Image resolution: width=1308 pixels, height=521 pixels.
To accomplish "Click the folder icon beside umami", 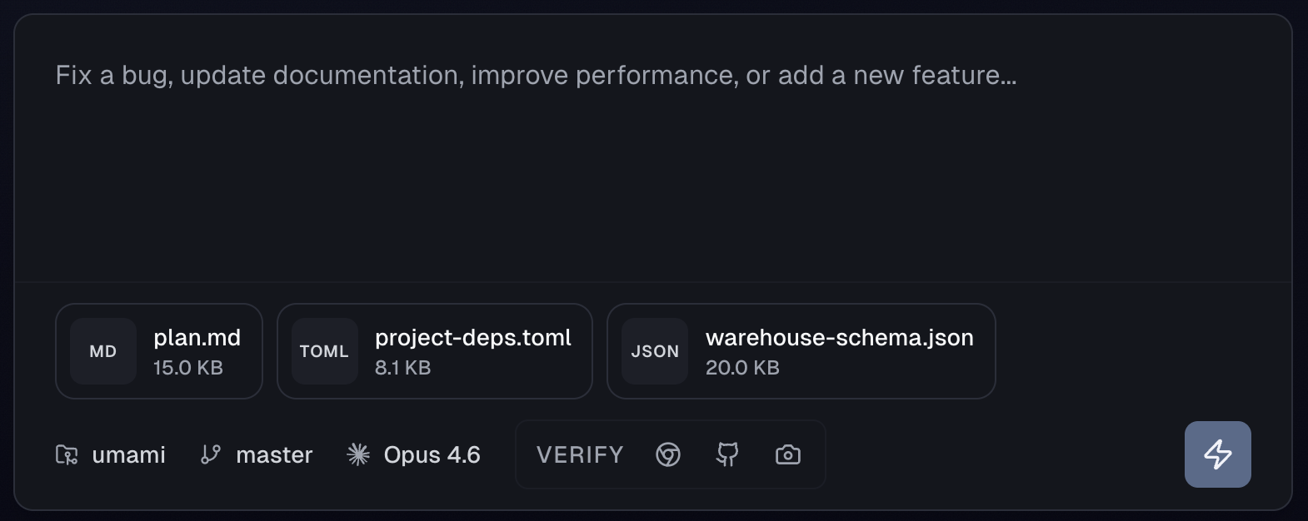I will [x=67, y=454].
